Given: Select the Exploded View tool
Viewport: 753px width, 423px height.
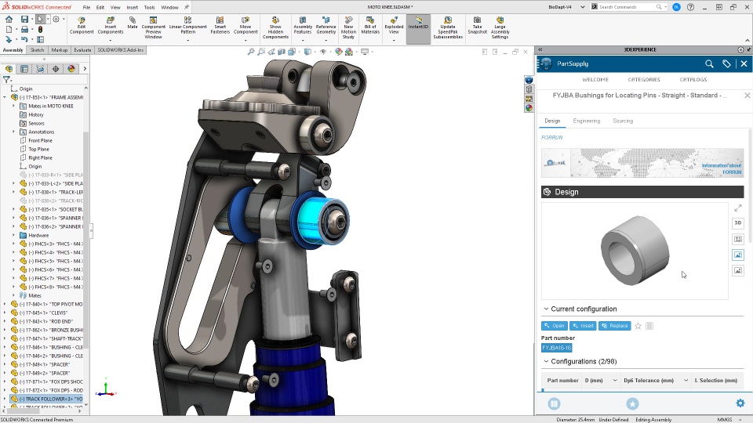Looking at the screenshot, I should 394,25.
